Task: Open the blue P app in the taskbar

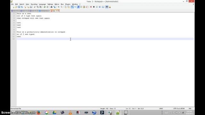Action: click(x=102, y=112)
